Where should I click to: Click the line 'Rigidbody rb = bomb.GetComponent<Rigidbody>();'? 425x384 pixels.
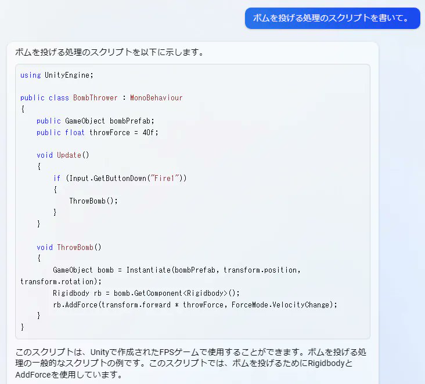(x=146, y=293)
